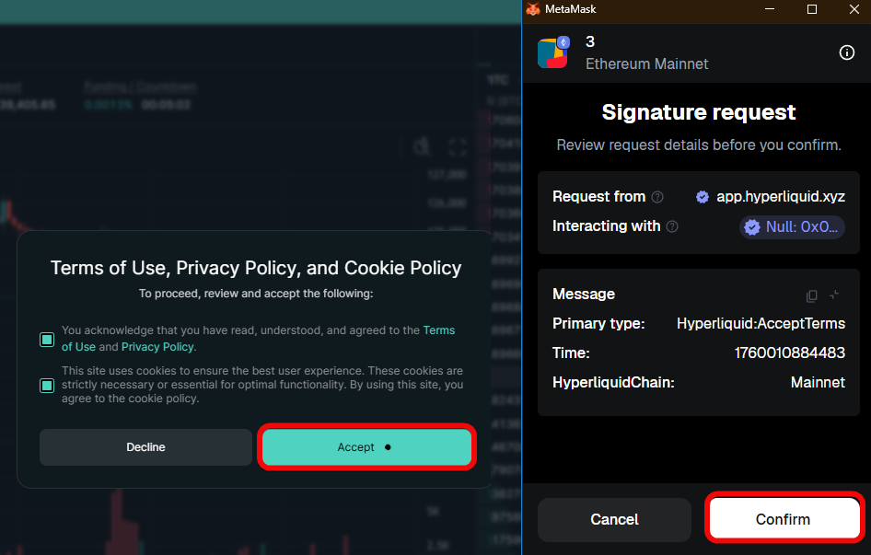
Task: Decline the terms and policies
Action: click(145, 447)
